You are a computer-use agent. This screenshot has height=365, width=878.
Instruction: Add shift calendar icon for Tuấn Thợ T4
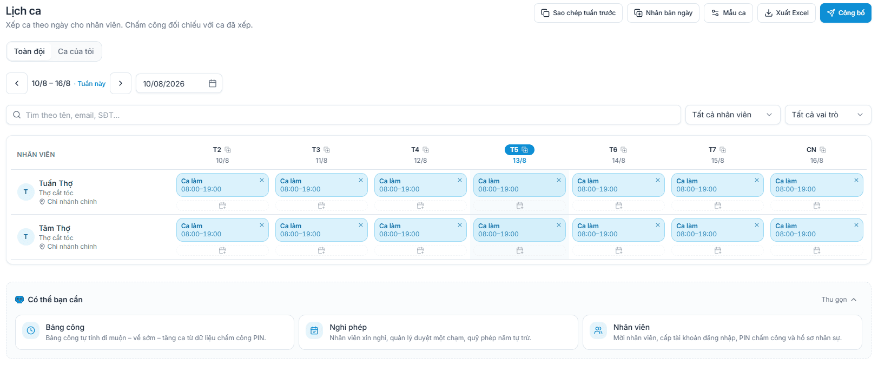click(x=420, y=205)
